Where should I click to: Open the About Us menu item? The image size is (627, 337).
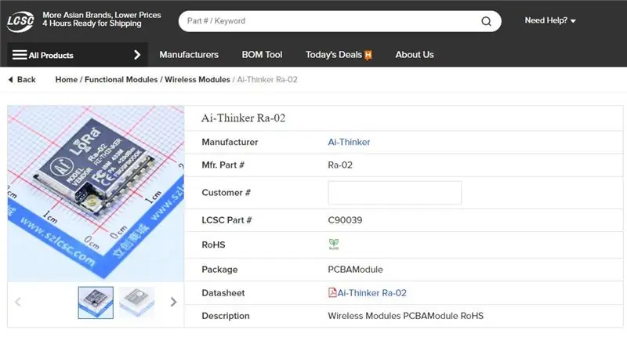[x=415, y=55]
